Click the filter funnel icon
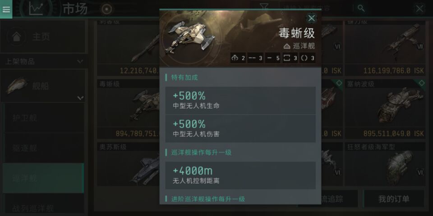Viewport: 433px width, 216px height. pyautogui.click(x=264, y=7)
